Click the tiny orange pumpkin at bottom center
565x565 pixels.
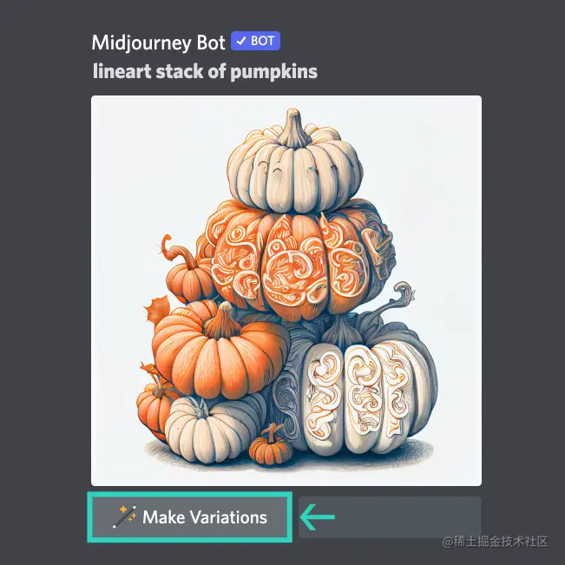270,445
